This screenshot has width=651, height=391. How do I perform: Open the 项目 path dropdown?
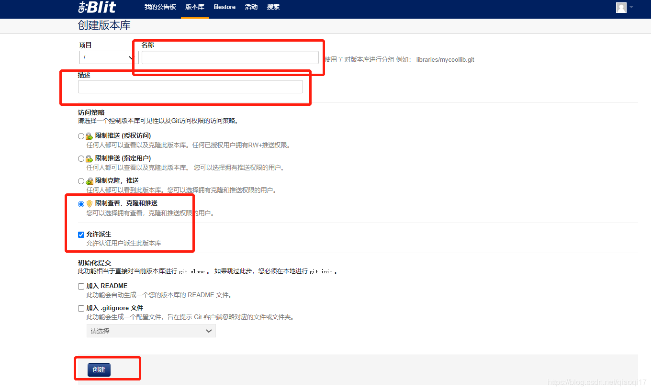(x=109, y=57)
